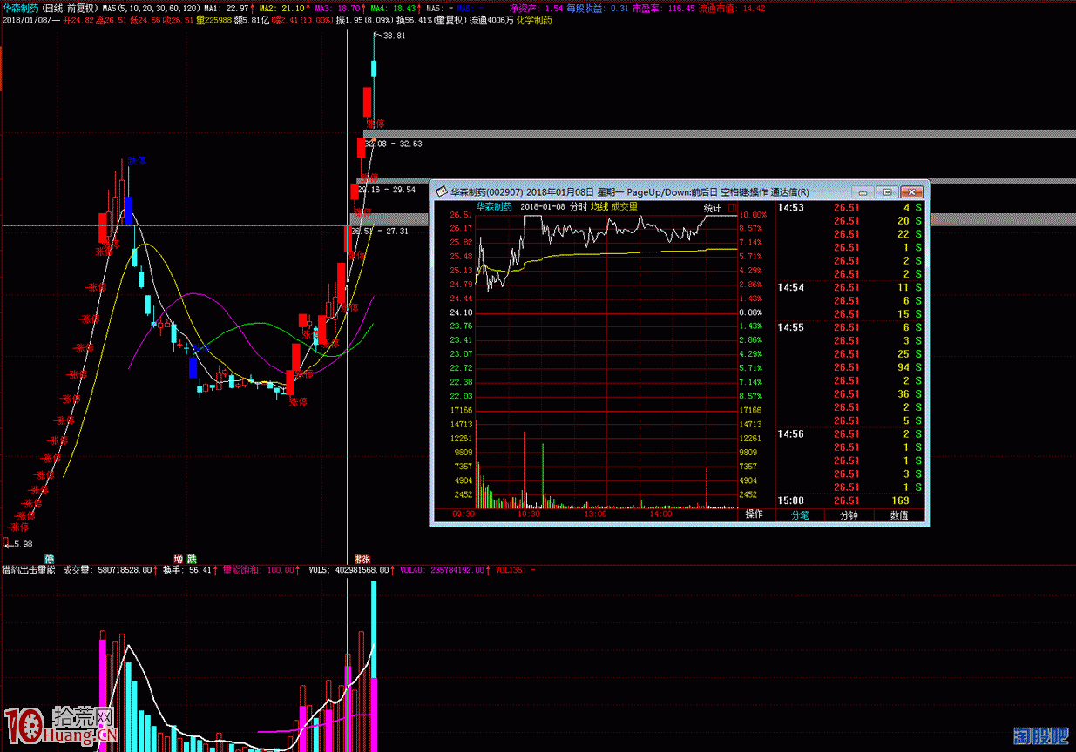Close the 华森制药 intraday popup window

(x=911, y=191)
